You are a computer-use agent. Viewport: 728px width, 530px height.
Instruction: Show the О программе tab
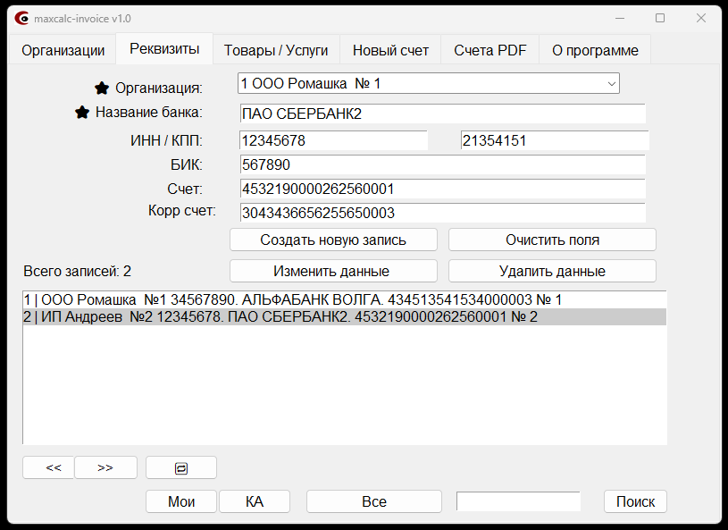595,50
